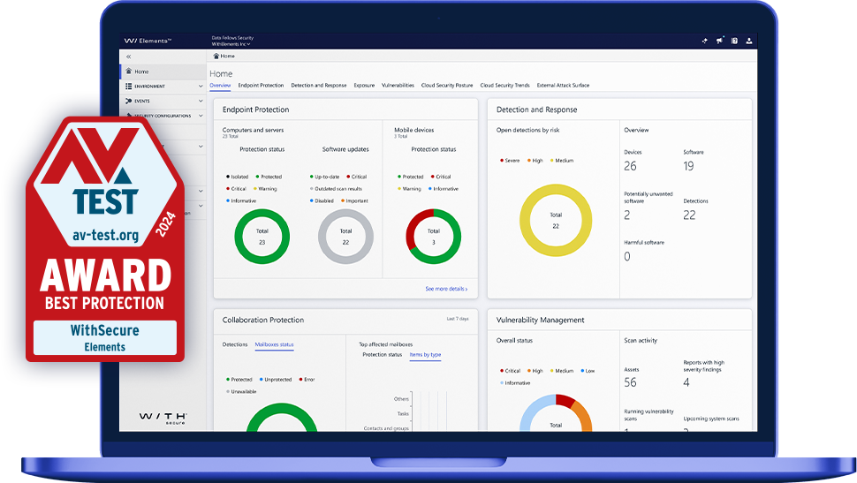Click Reports with high severity findings count 4

tap(686, 382)
